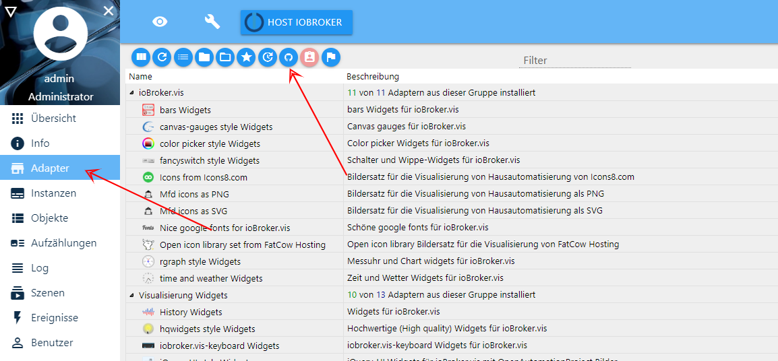Click 'Zeit und Wetter Widgets' description
The image size is (778, 361).
pos(425,278)
